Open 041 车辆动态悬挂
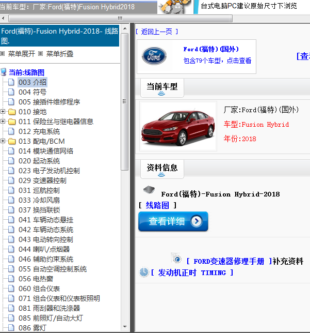 pos(46,220)
